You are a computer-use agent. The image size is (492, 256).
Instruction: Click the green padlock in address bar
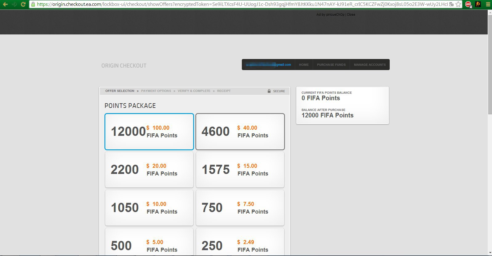click(33, 4)
